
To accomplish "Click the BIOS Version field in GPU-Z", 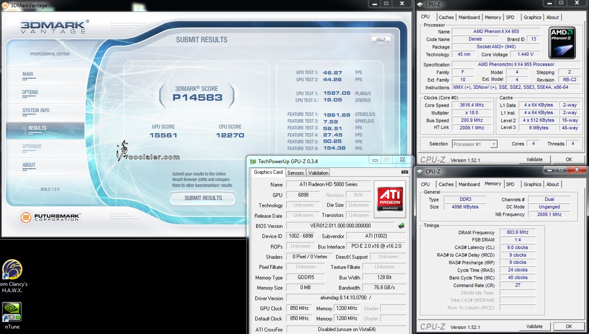I will (x=340, y=226).
